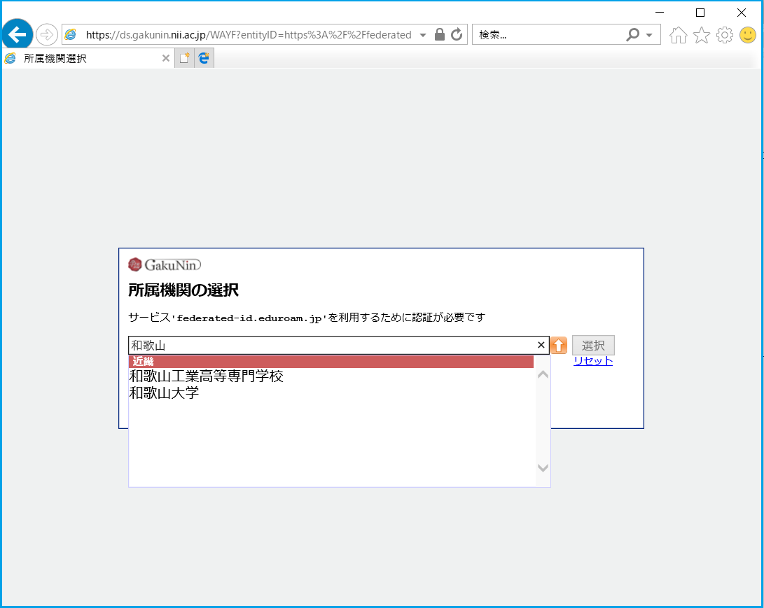Click the list scrollbar up arrow
Image resolution: width=764 pixels, height=608 pixels.
543,374
